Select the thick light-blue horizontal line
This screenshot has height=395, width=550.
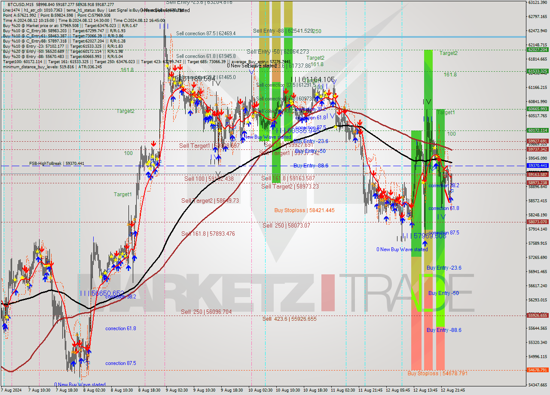coord(263,36)
